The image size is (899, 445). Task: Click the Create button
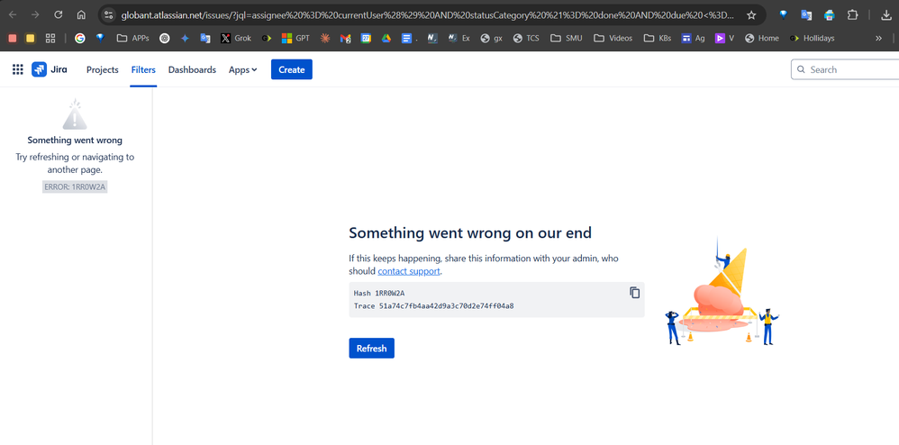pos(292,69)
